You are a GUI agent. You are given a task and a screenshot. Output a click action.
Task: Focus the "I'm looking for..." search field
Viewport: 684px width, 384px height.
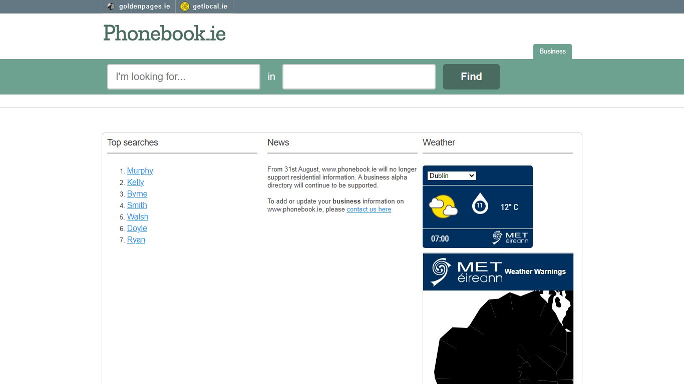coord(184,76)
